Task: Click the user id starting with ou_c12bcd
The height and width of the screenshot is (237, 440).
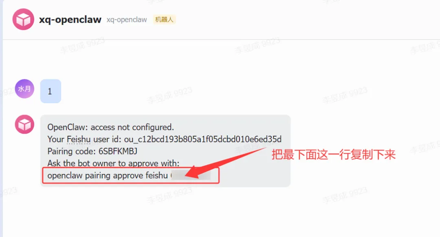Action: click(x=202, y=139)
